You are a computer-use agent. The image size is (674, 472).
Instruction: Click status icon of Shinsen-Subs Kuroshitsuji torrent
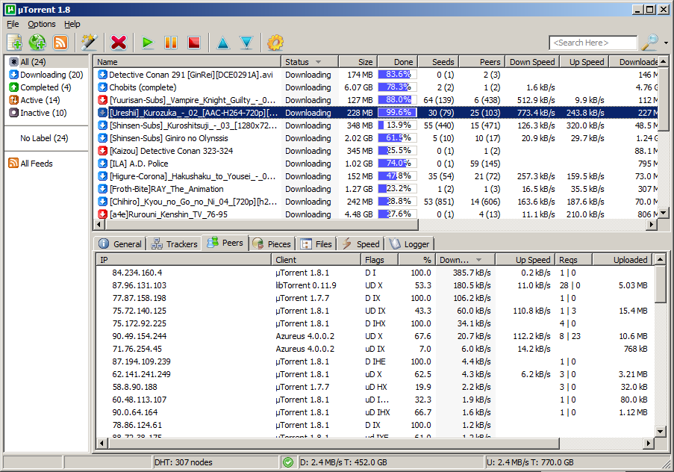click(x=102, y=125)
